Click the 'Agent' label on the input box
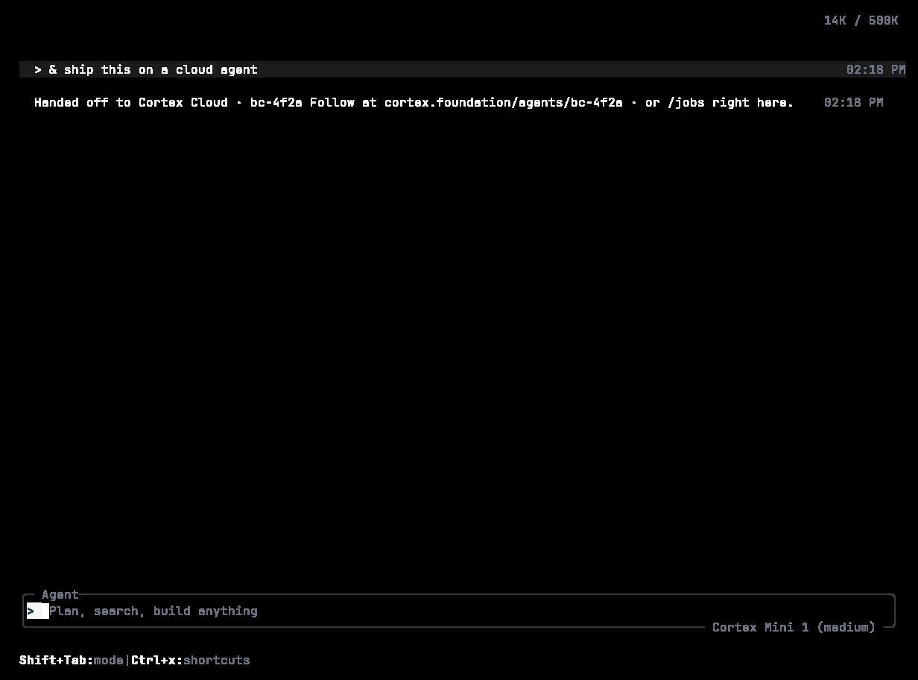 pos(60,594)
